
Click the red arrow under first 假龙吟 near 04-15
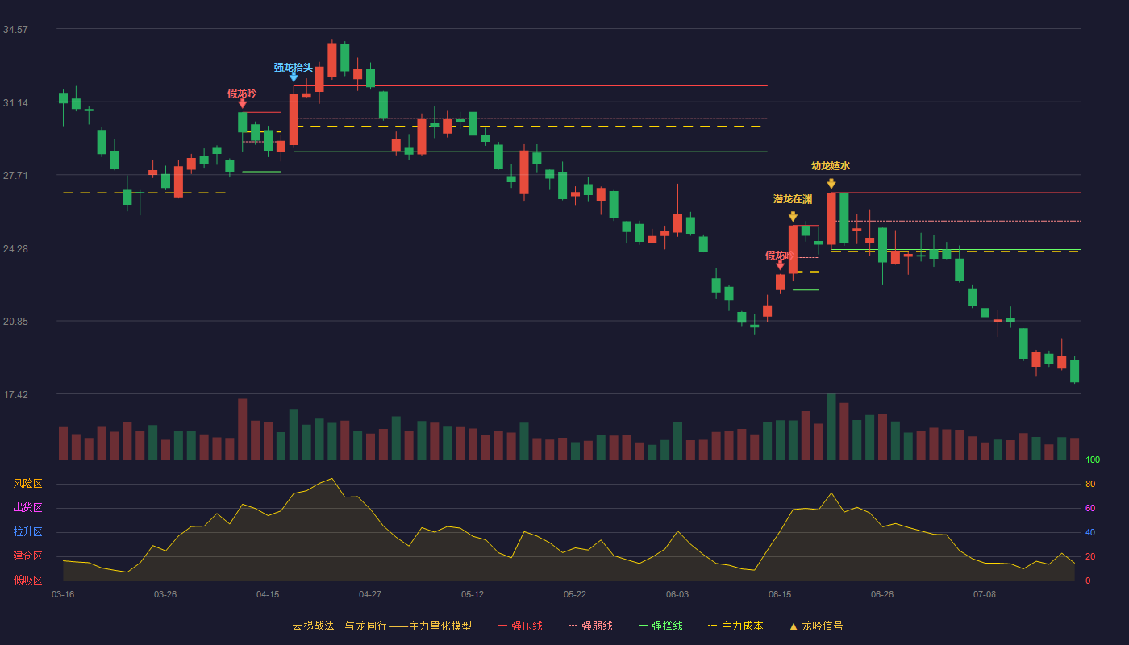(243, 103)
